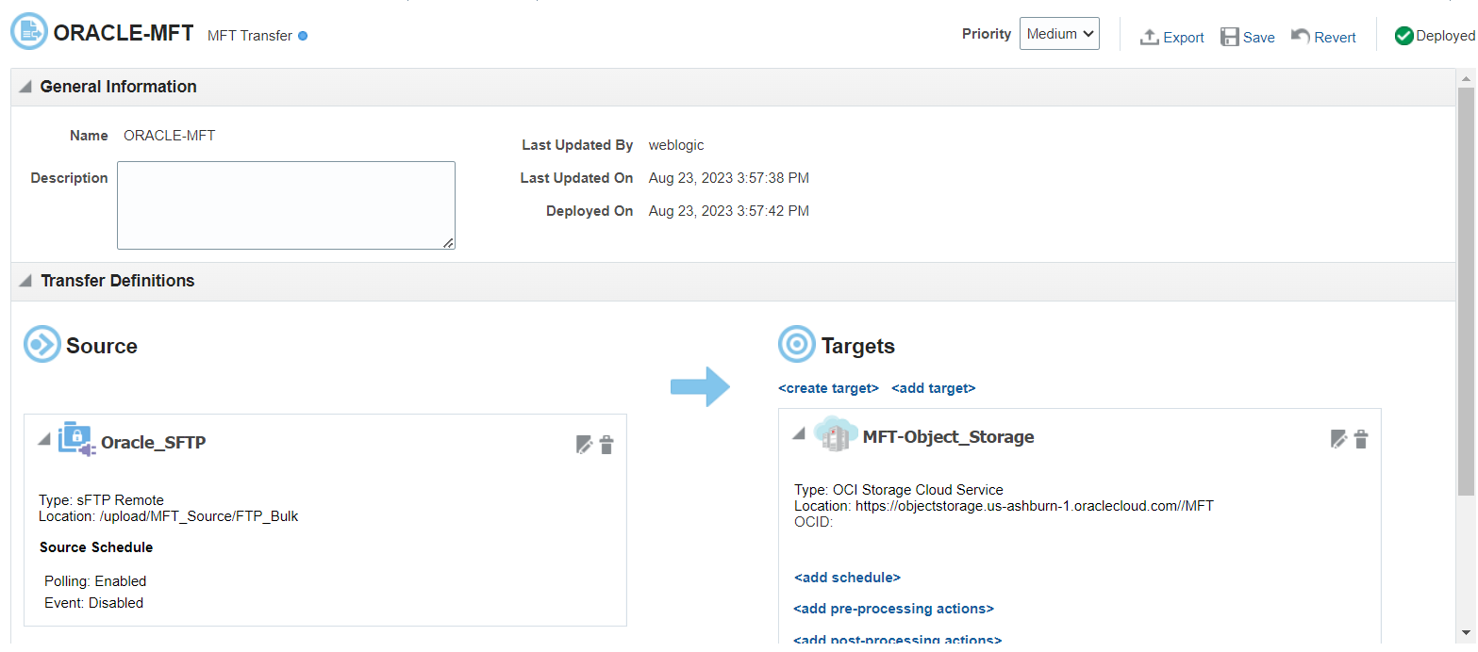Click the vertical scrollbar down arrow
This screenshot has width=1478, height=652.
tap(1466, 632)
